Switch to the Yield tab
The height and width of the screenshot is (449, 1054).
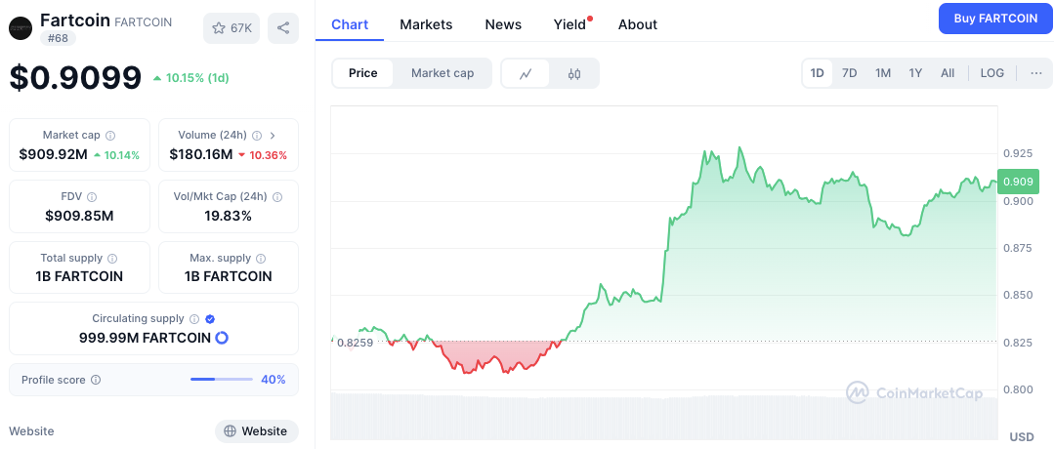point(570,24)
